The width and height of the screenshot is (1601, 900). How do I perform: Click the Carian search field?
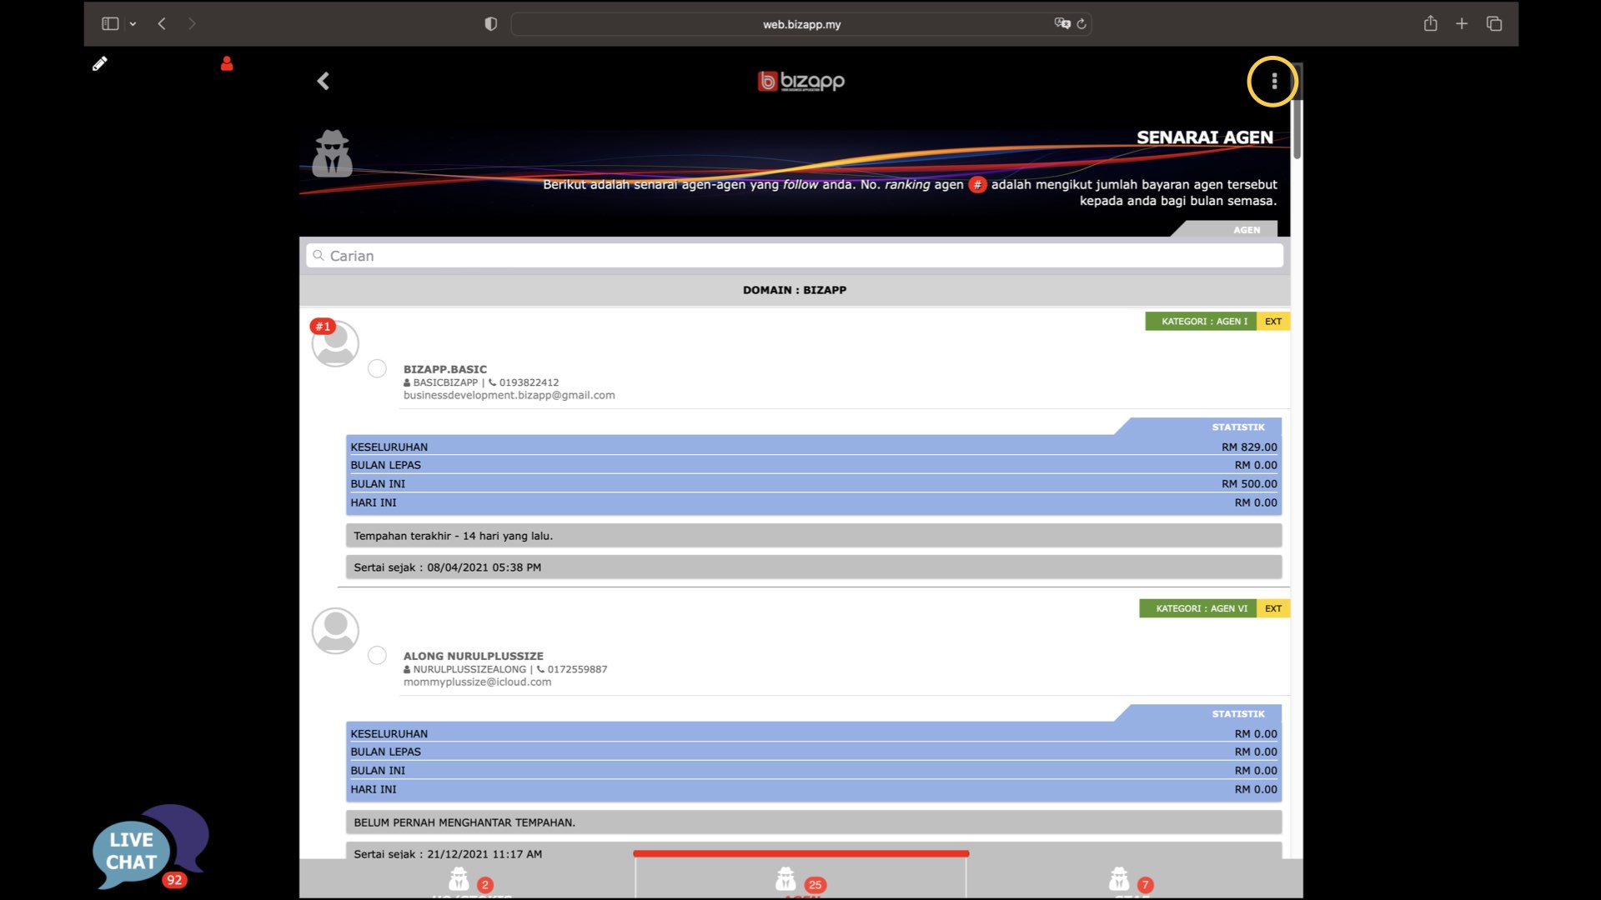(x=795, y=256)
